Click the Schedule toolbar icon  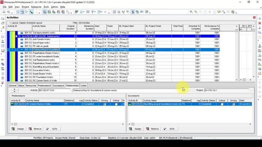click(x=119, y=12)
